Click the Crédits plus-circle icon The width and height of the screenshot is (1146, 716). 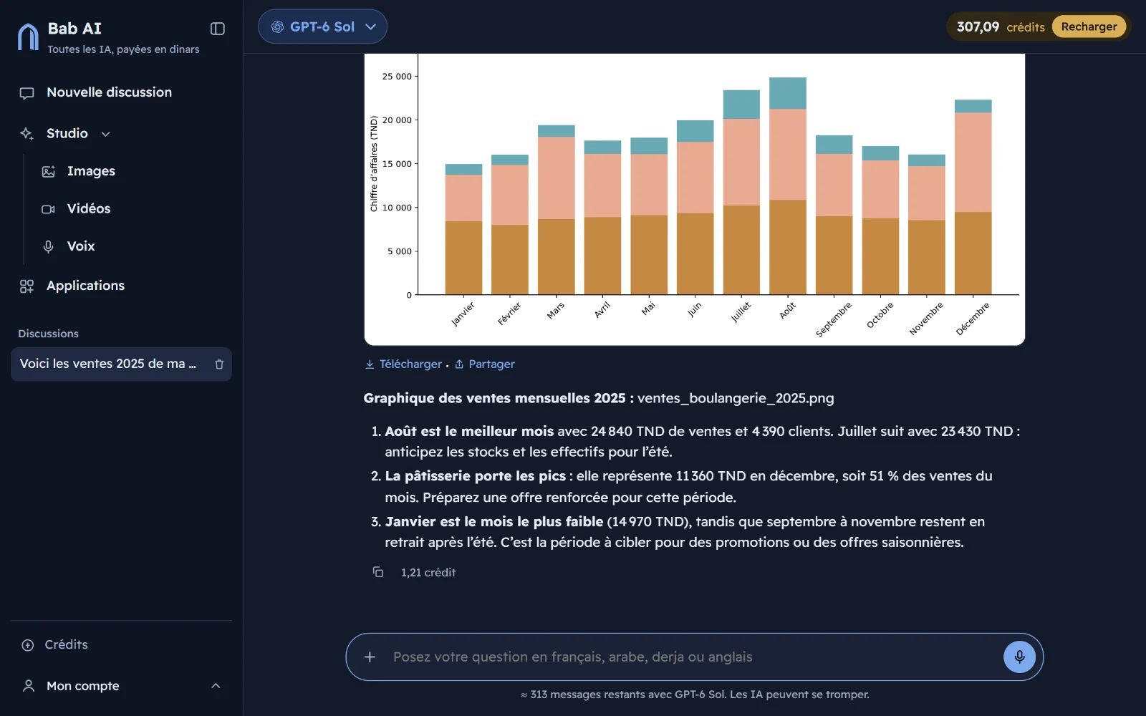[28, 645]
